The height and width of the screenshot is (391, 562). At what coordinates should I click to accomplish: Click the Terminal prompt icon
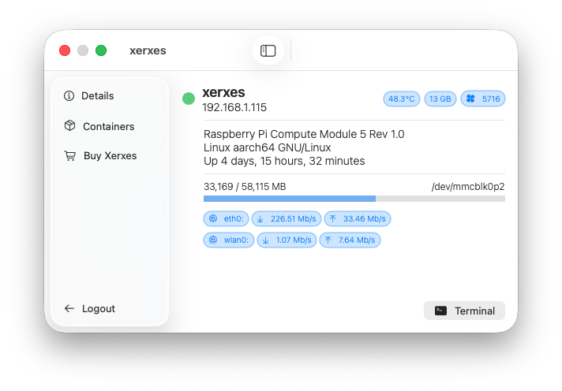click(x=440, y=311)
